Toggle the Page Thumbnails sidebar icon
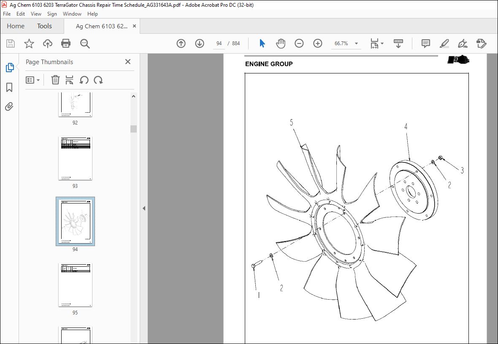Screen dimensions: 498x344 pyautogui.click(x=10, y=68)
